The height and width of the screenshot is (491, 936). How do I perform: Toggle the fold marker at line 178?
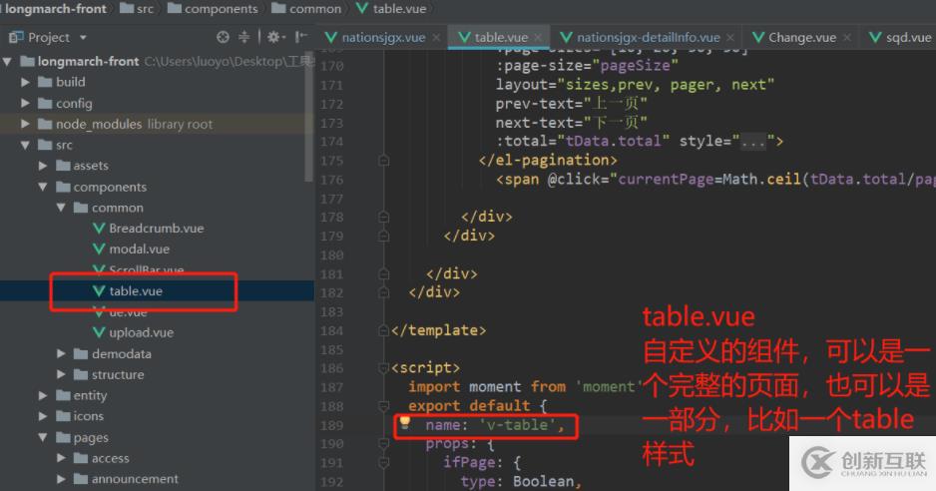click(x=384, y=217)
